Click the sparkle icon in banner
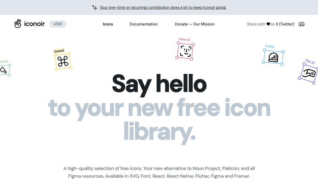 click(x=94, y=8)
